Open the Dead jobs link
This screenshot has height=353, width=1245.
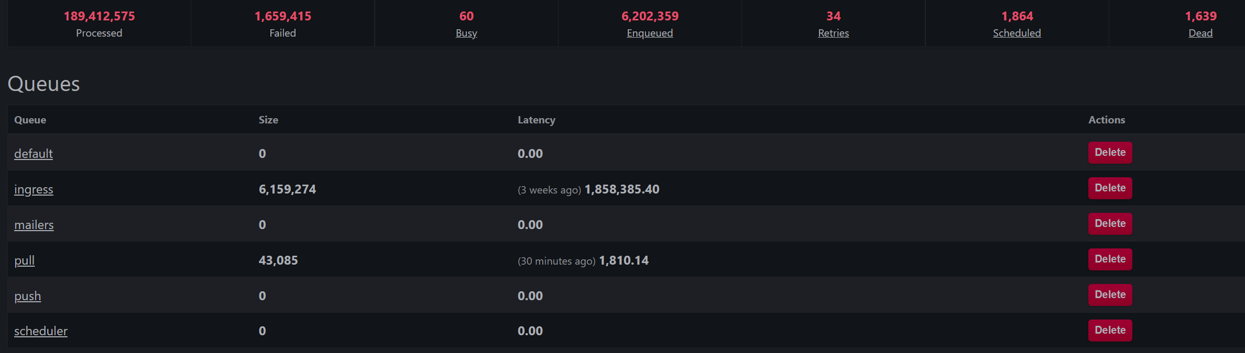point(1200,33)
